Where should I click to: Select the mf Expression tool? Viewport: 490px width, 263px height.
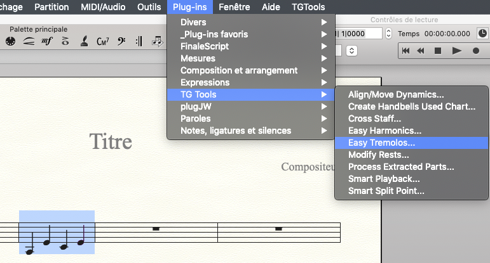(x=47, y=41)
